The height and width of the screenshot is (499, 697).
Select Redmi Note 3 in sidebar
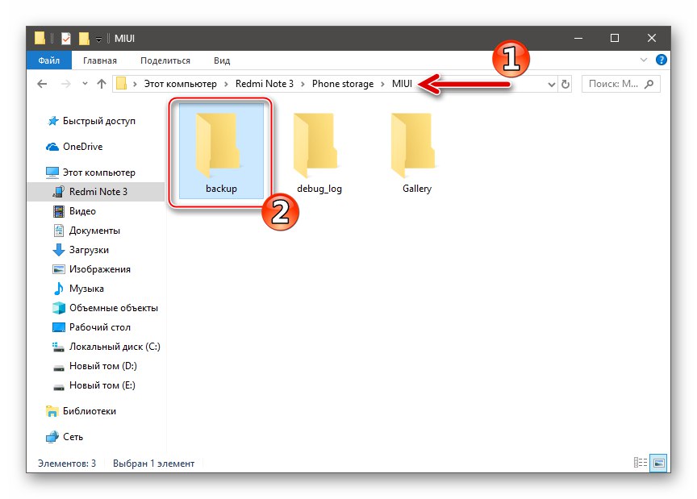coord(96,192)
